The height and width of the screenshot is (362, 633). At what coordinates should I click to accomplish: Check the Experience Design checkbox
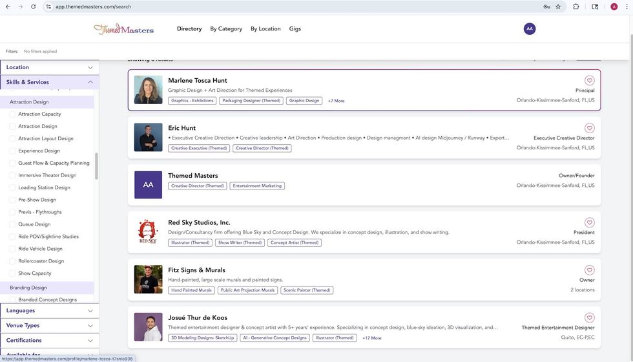pyautogui.click(x=12, y=151)
